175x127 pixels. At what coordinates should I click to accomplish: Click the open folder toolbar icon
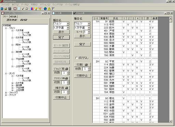(x=6, y=9)
